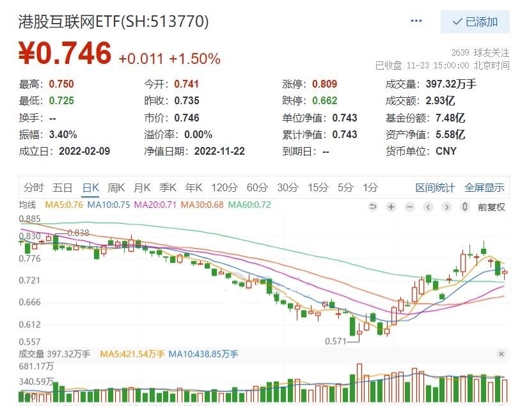520x406 pixels.
Task: Choose the 1分 interval tab
Action: click(370, 187)
